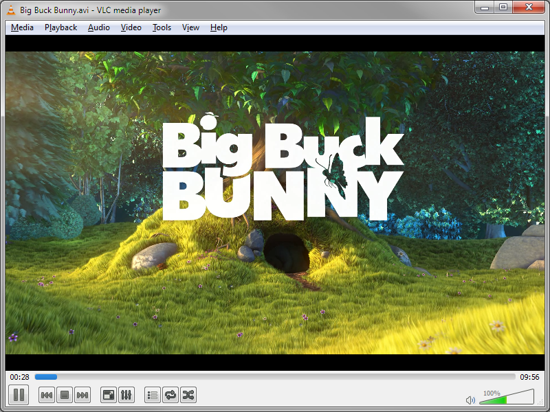Skip to the previous media item
Image resolution: width=550 pixels, height=412 pixels.
(x=46, y=395)
